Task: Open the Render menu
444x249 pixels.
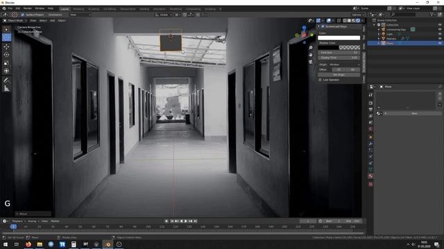Action: point(28,8)
